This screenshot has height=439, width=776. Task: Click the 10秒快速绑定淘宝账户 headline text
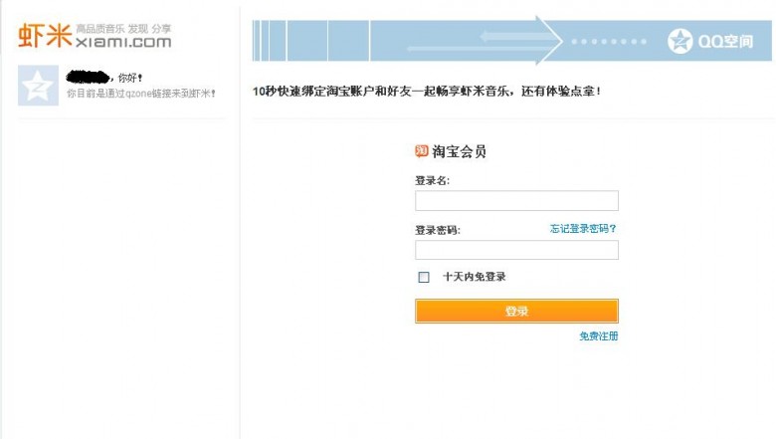pyautogui.click(x=426, y=92)
